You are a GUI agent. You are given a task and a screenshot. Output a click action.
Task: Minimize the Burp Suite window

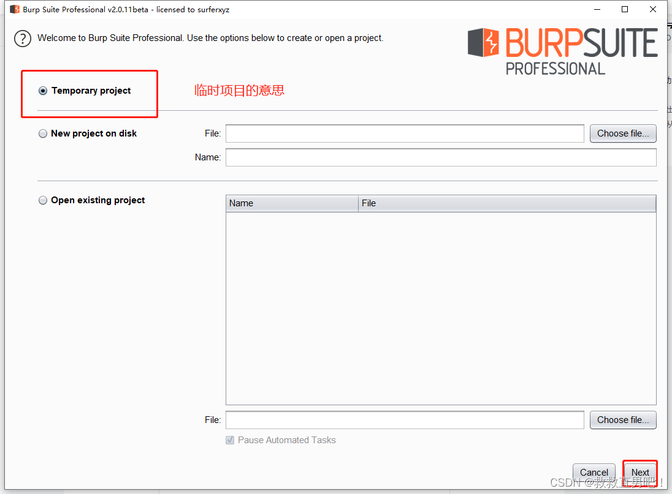pyautogui.click(x=597, y=9)
